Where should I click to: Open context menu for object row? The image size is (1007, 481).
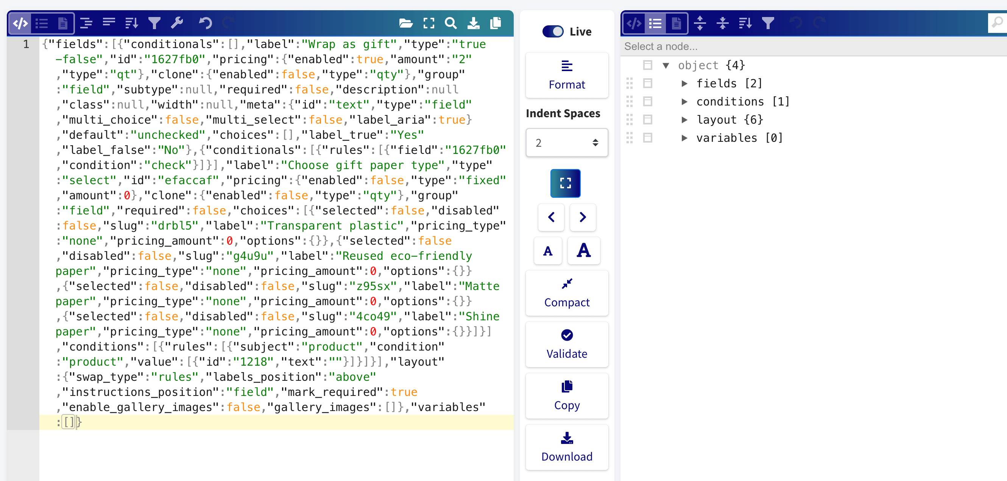point(648,65)
